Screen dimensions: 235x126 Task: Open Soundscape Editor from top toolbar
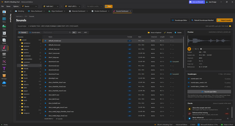pyautogui.click(x=179, y=20)
